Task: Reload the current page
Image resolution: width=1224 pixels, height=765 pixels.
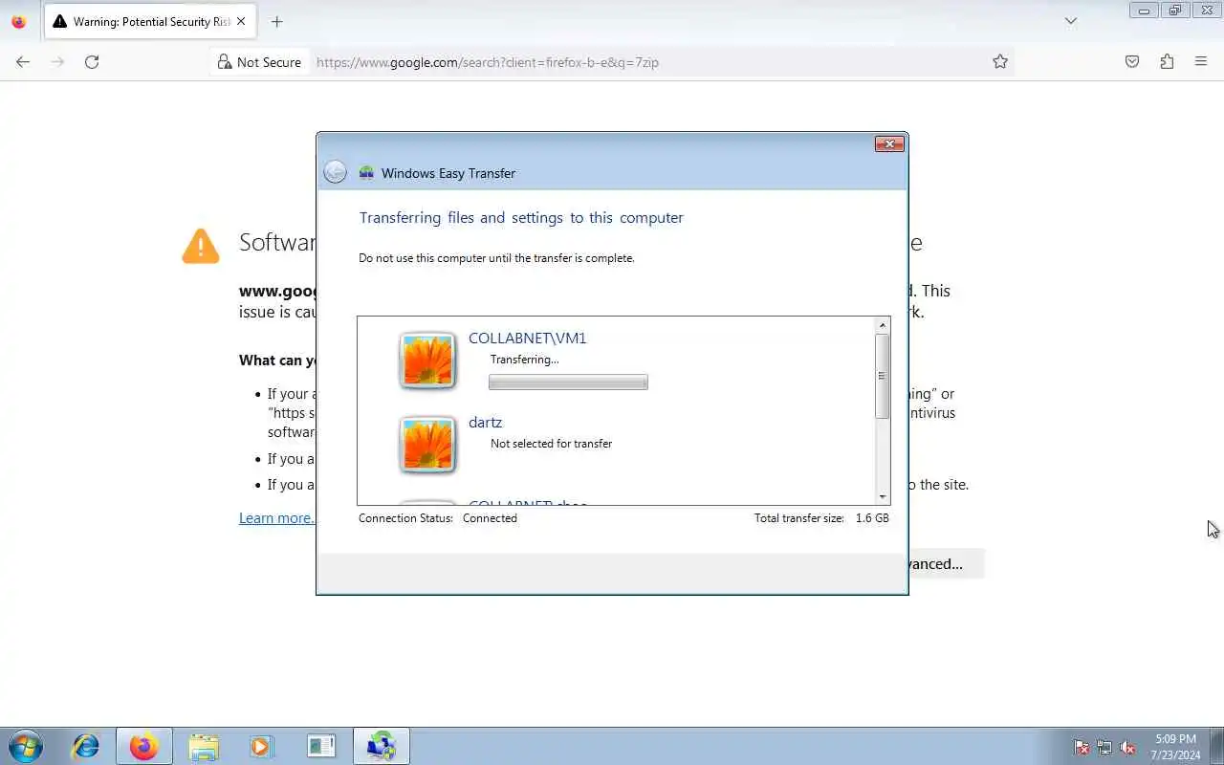Action: coord(92,62)
